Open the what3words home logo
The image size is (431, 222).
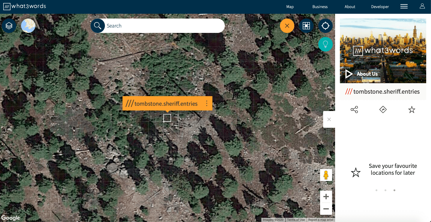pyautogui.click(x=25, y=6)
